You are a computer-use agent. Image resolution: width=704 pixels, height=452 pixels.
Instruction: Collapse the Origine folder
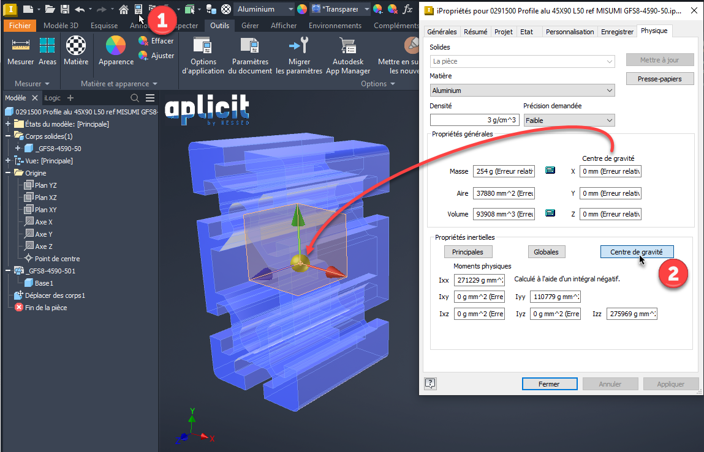(8, 173)
